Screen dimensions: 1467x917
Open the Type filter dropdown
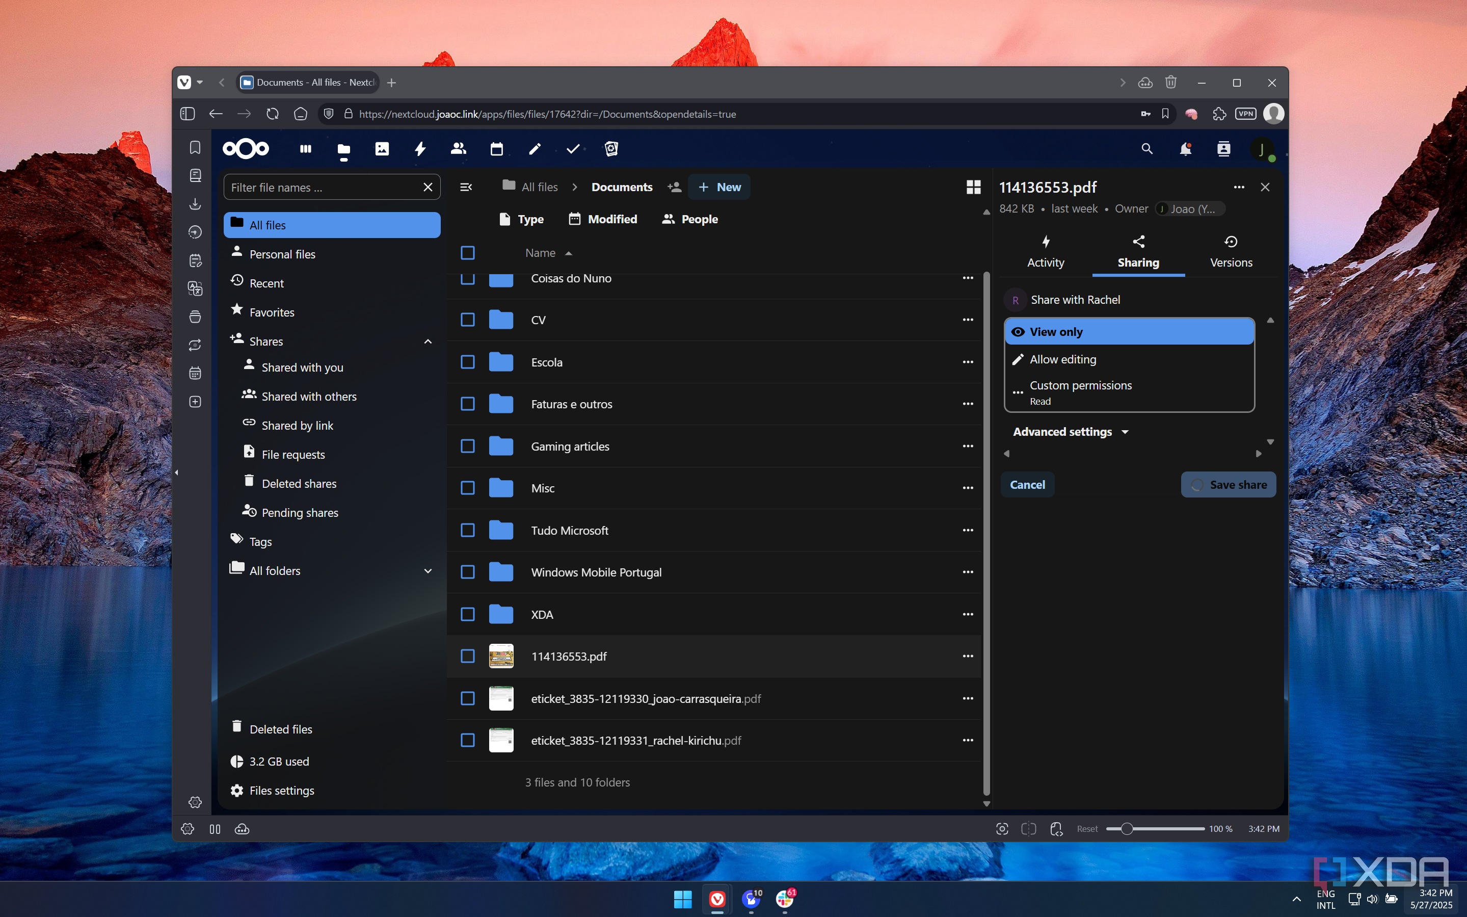point(521,219)
